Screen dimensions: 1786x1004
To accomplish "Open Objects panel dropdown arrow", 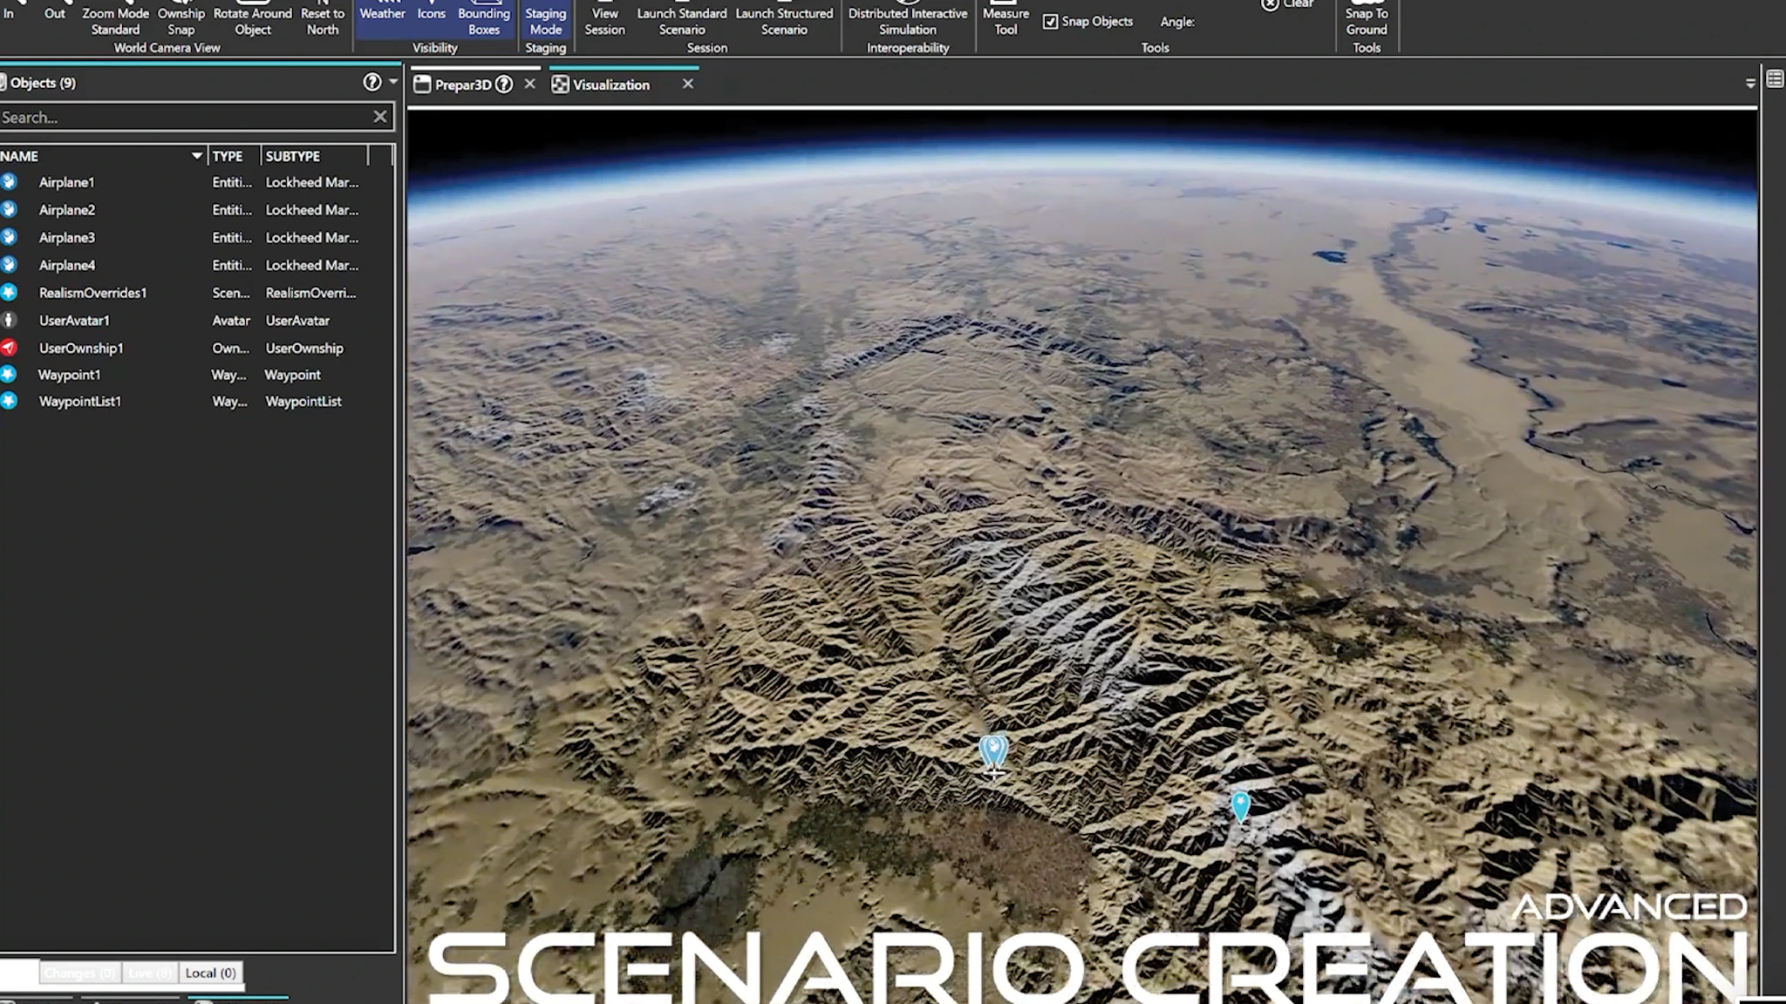I will [393, 82].
